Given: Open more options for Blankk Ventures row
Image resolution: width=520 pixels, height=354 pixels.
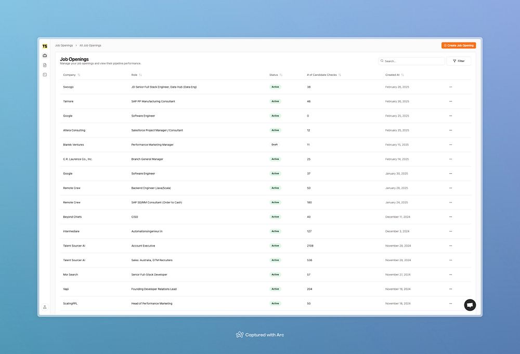Looking at the screenshot, I should point(450,145).
